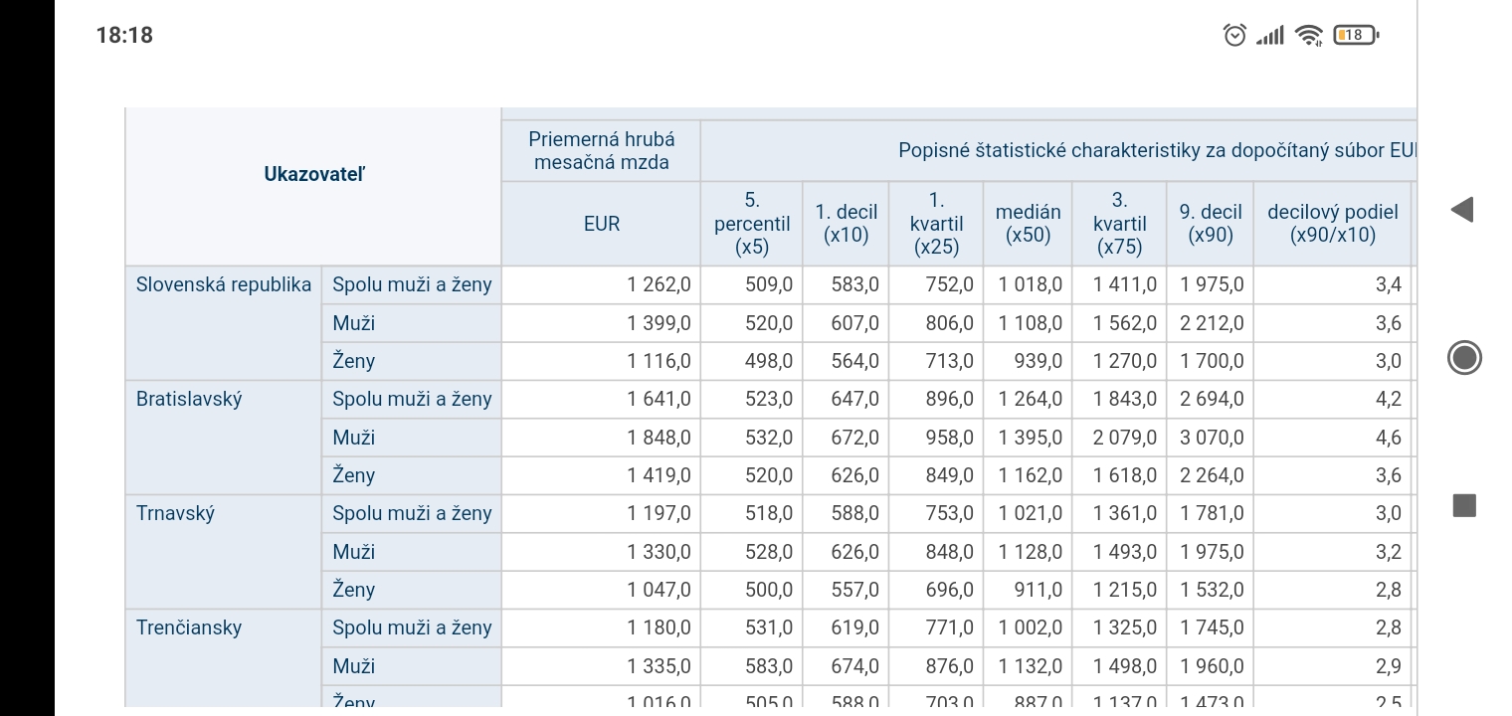The height and width of the screenshot is (716, 1512).
Task: Select the Bratislavský region row label
Action: tap(189, 399)
